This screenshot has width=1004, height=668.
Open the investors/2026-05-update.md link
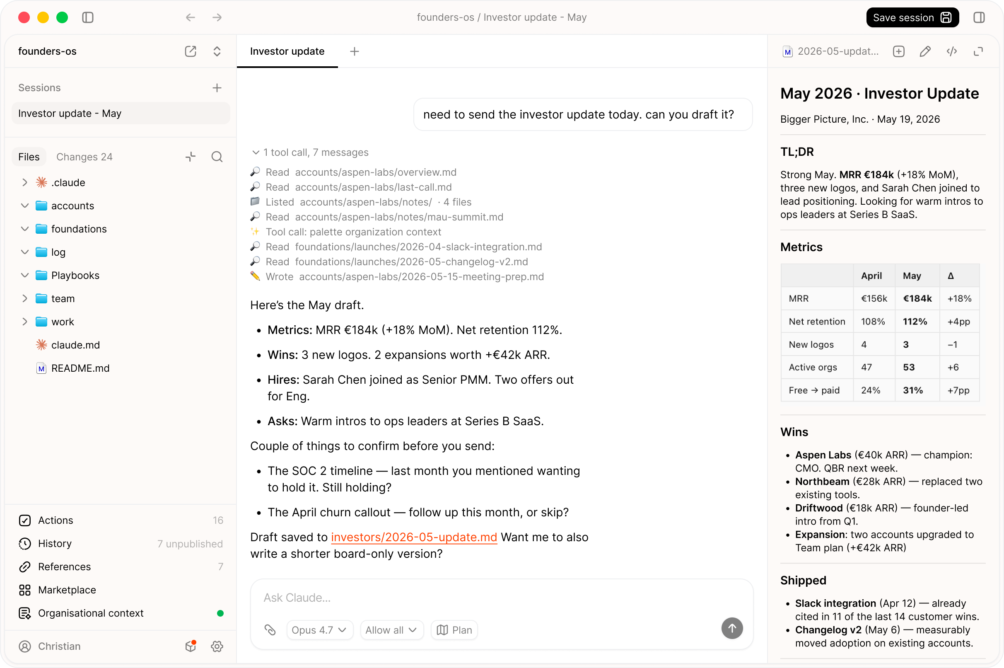pyautogui.click(x=414, y=537)
